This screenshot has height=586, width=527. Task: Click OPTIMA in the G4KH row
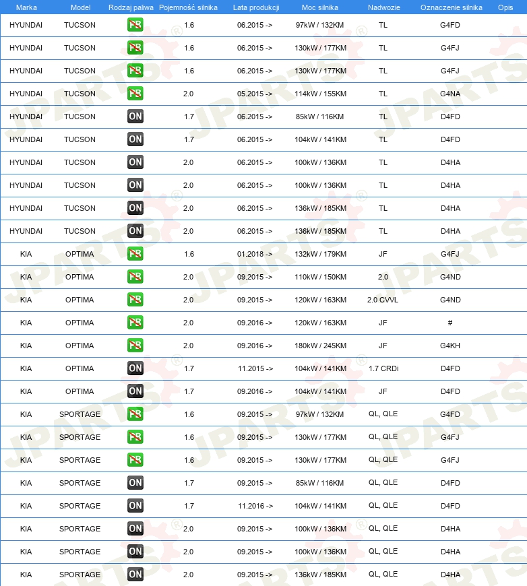coord(80,346)
